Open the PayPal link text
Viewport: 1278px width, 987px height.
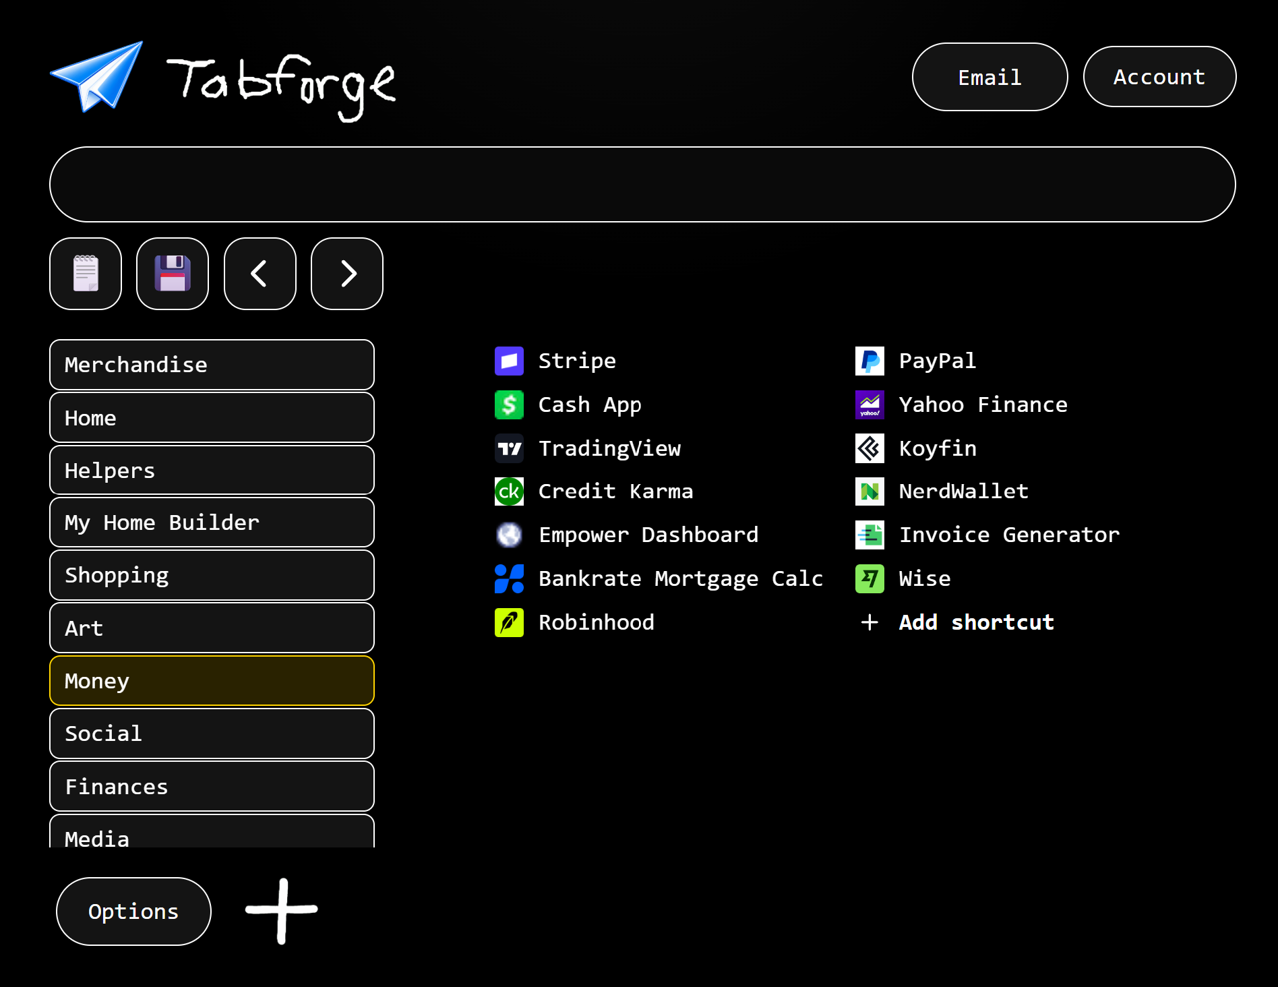click(x=938, y=361)
